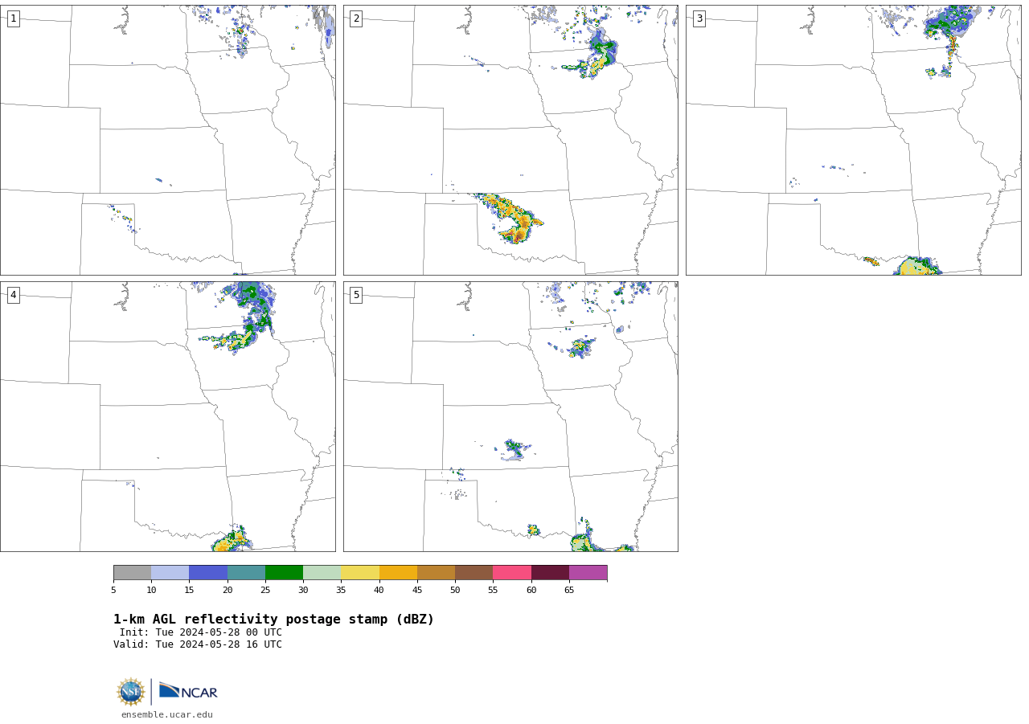Viewport: 1029px width, 724px height.
Task: Click the colorbar tick label 5
Action: click(x=113, y=591)
